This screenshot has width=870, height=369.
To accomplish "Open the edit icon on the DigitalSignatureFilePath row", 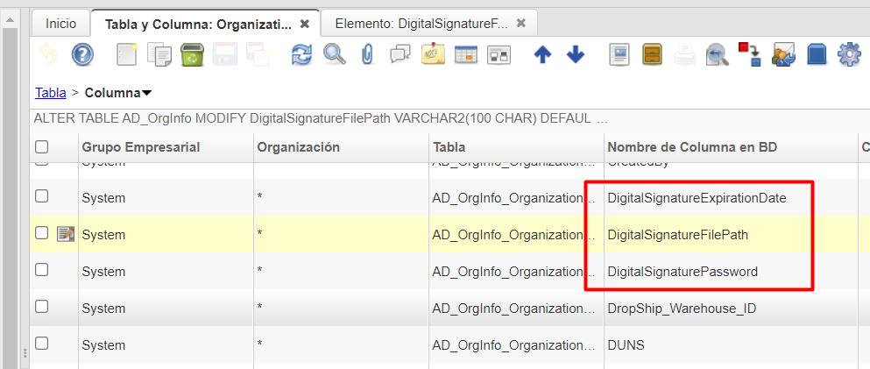I will point(66,234).
